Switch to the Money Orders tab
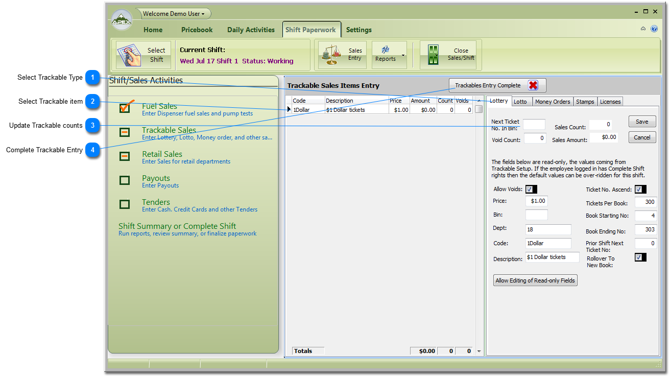 pyautogui.click(x=553, y=102)
